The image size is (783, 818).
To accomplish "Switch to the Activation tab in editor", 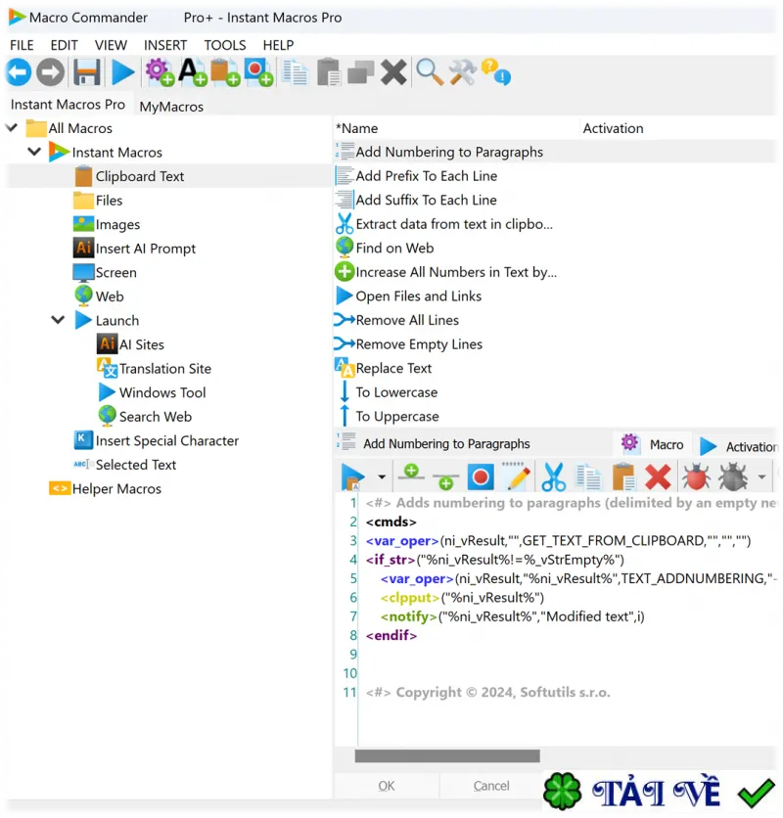I will tap(737, 446).
